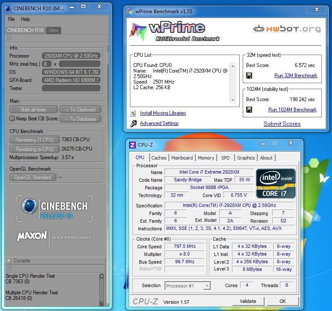Click the HWBOT.org logo in wPrime
This screenshot has height=311, width=332.
(287, 29)
